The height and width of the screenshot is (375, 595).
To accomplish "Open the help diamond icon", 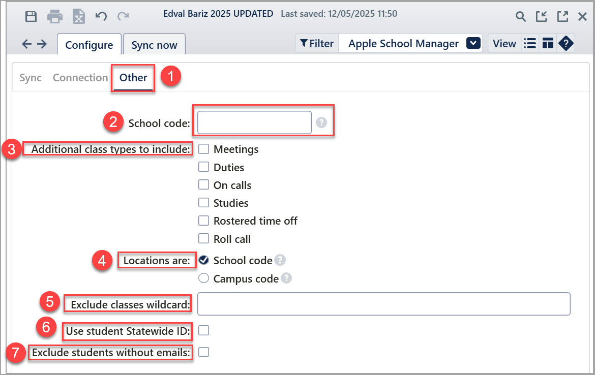I will [566, 43].
